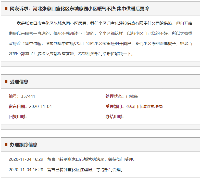Click the complaint body paragraph text
The height and width of the screenshot is (178, 201).
[100, 39]
